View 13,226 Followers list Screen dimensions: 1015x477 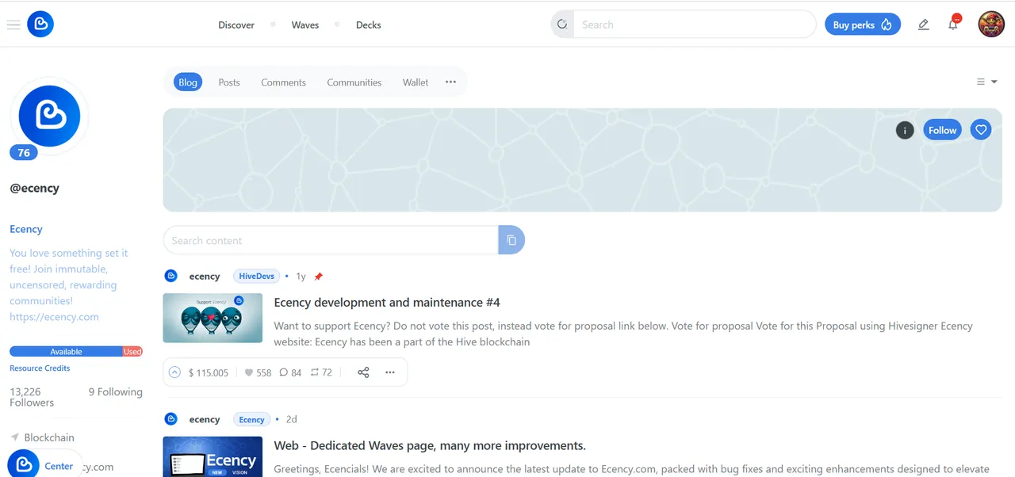32,397
